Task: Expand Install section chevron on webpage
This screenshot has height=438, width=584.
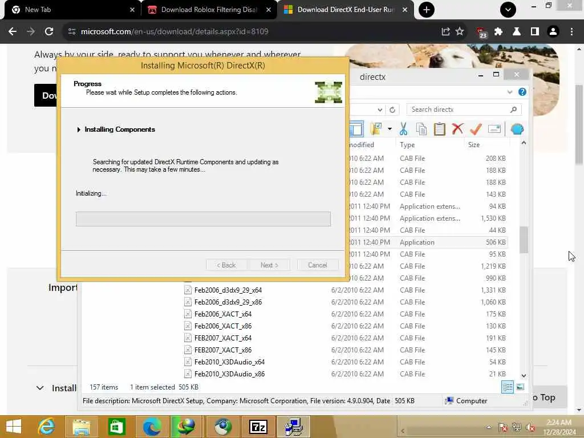Action: coord(40,388)
